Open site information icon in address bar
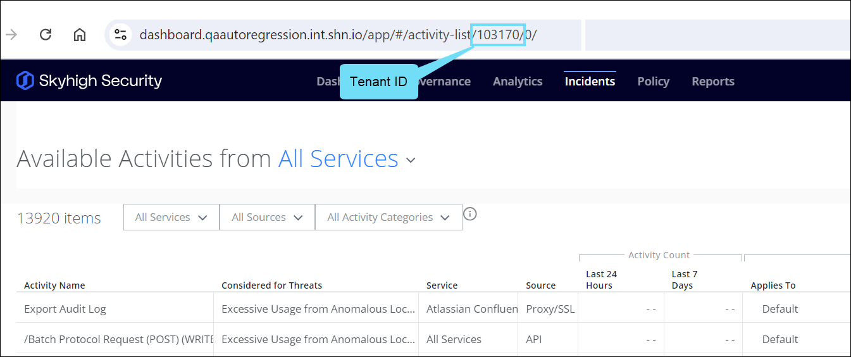 click(x=120, y=35)
